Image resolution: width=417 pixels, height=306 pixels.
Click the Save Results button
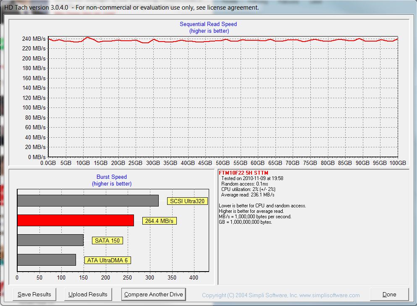coord(34,294)
